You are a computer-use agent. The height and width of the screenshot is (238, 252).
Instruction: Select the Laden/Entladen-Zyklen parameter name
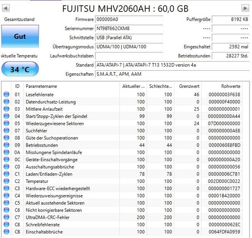tap(49, 174)
